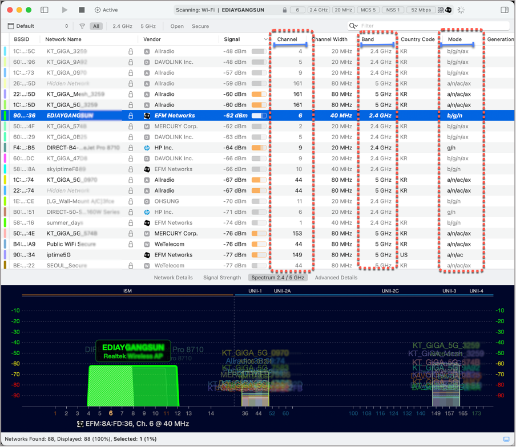Click the Default profile window icon

tap(11, 26)
